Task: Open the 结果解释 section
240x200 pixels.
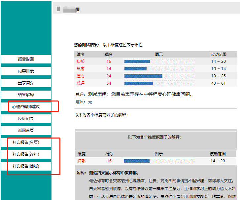Action: 26,95
